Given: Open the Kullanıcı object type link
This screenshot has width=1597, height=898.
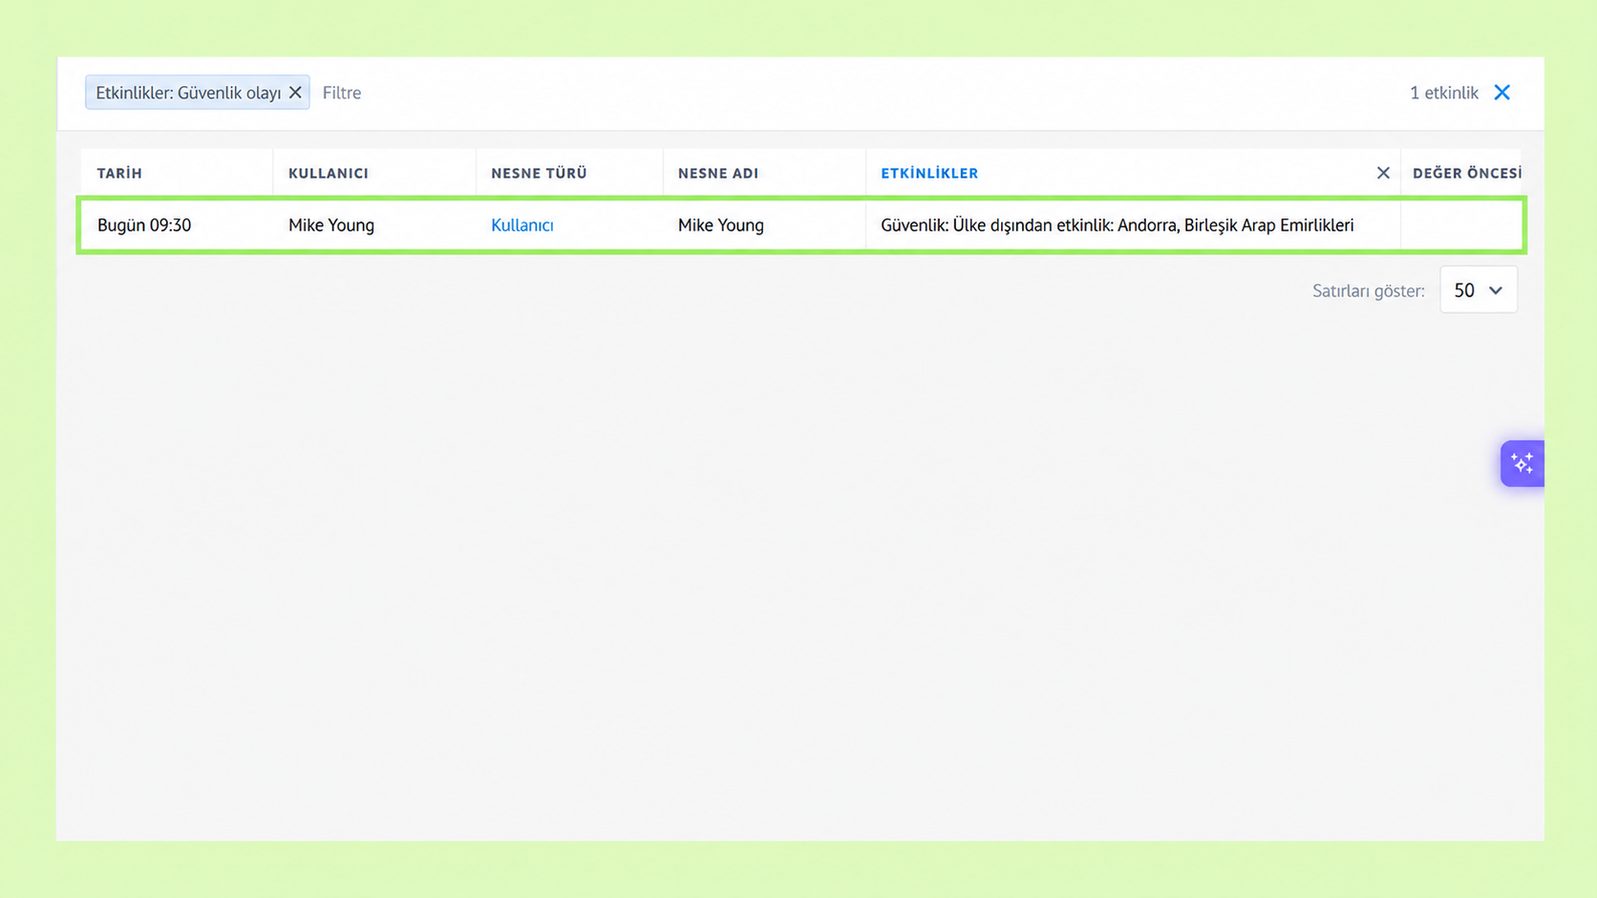Looking at the screenshot, I should click(522, 225).
